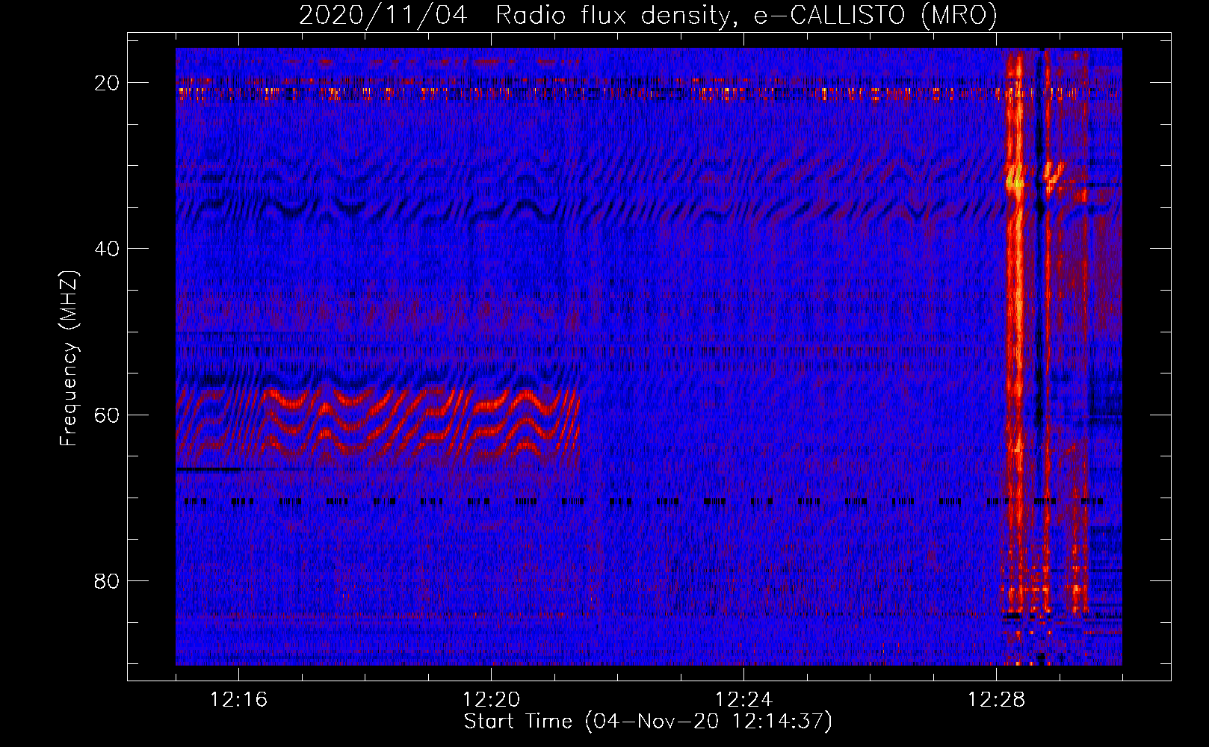Click the 'Frequency (MHZ)' axis label
The height and width of the screenshot is (747, 1209).
pyautogui.click(x=68, y=358)
